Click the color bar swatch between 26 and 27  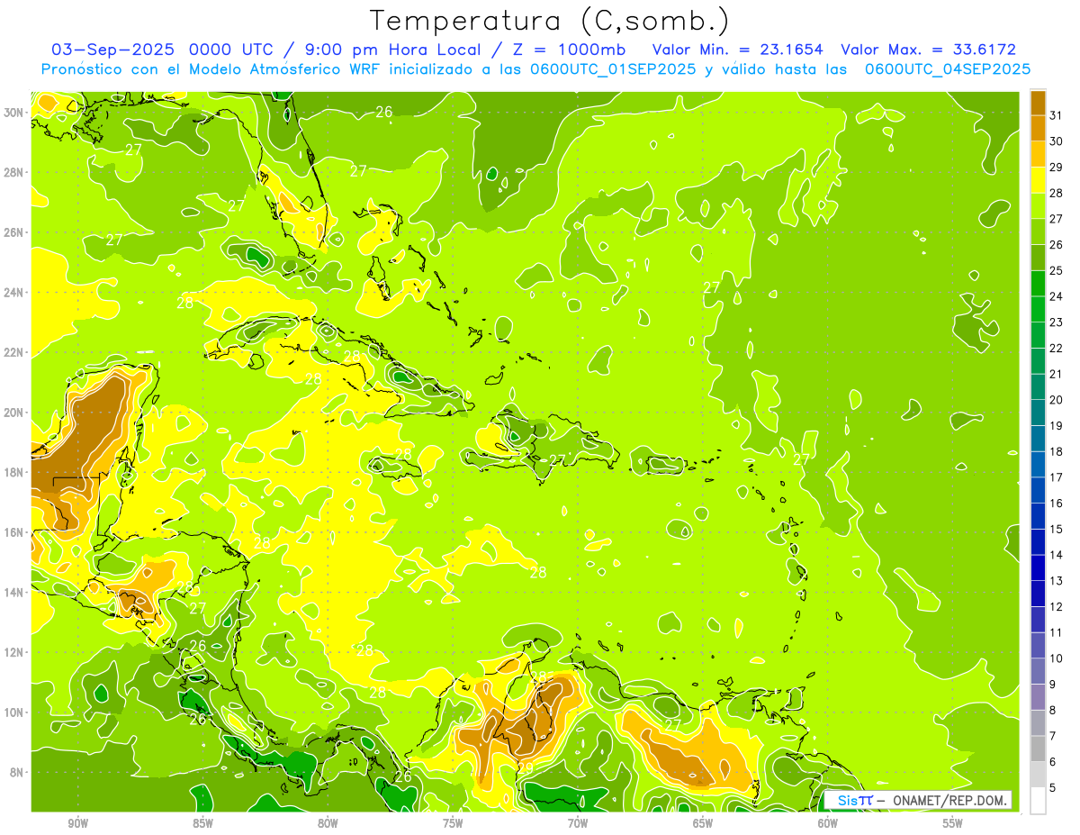tap(1038, 231)
